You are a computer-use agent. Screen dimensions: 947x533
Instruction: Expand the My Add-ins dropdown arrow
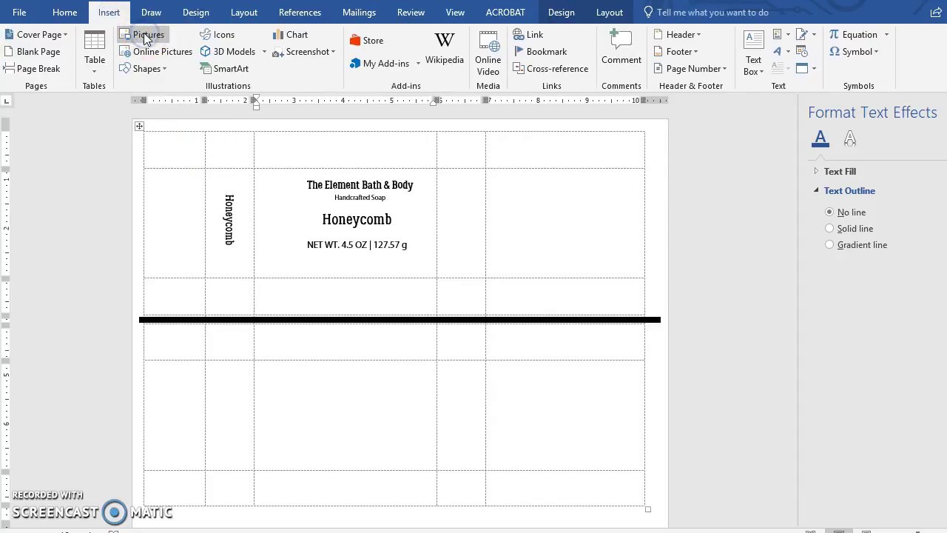418,64
